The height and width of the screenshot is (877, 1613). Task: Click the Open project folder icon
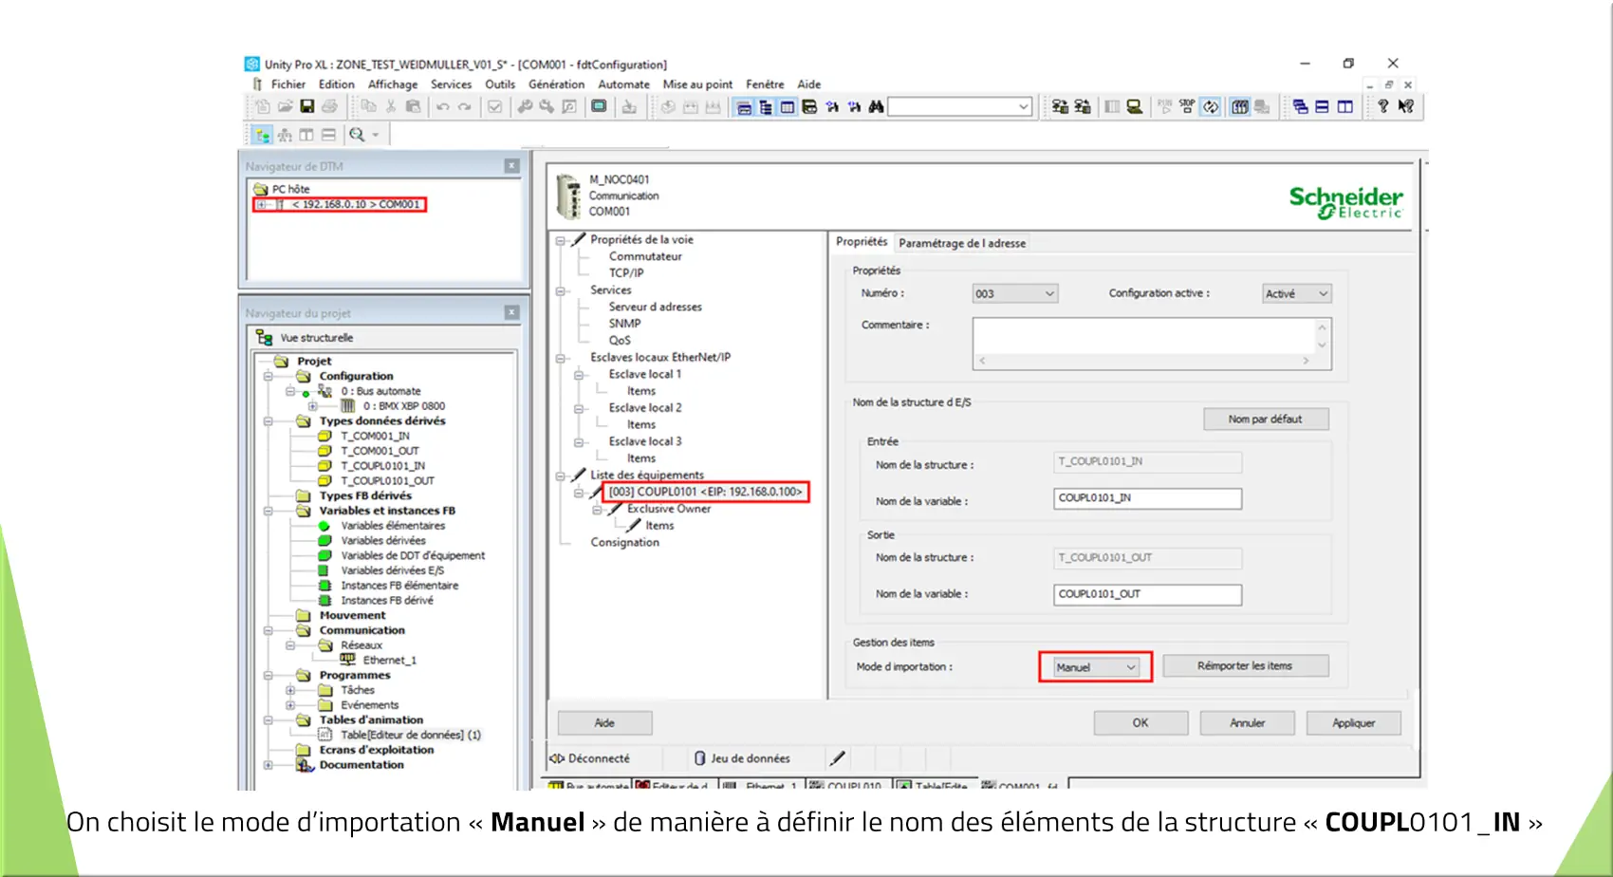pyautogui.click(x=285, y=106)
